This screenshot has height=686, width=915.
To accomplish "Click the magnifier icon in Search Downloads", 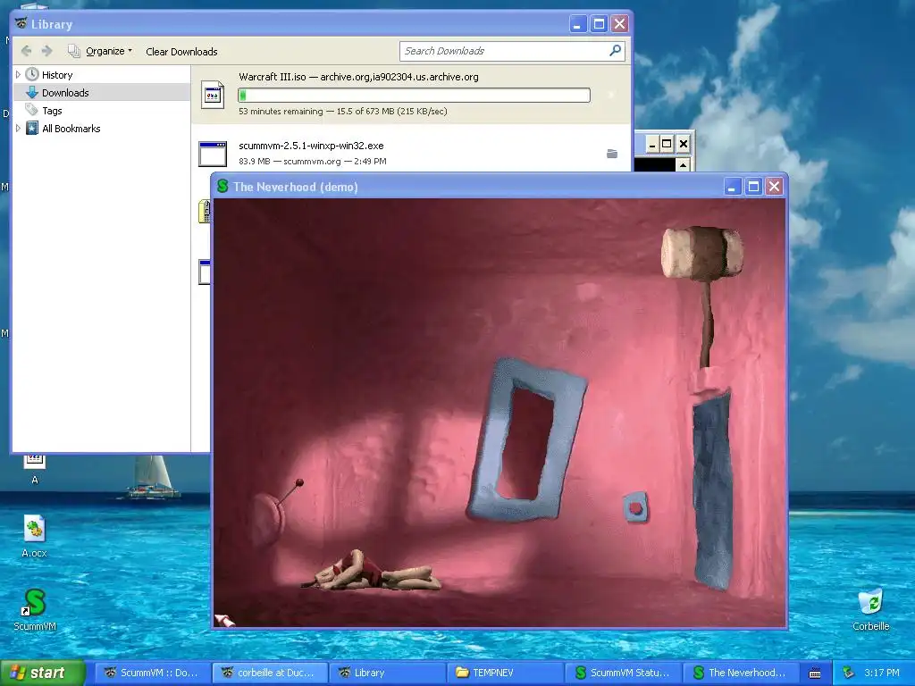I will tap(615, 51).
